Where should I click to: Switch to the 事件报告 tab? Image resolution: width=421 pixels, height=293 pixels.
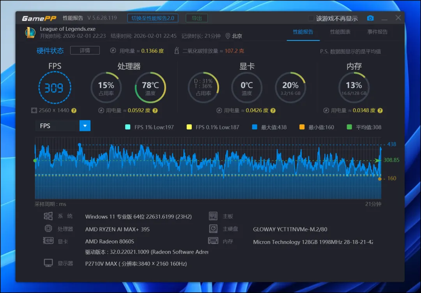[377, 32]
